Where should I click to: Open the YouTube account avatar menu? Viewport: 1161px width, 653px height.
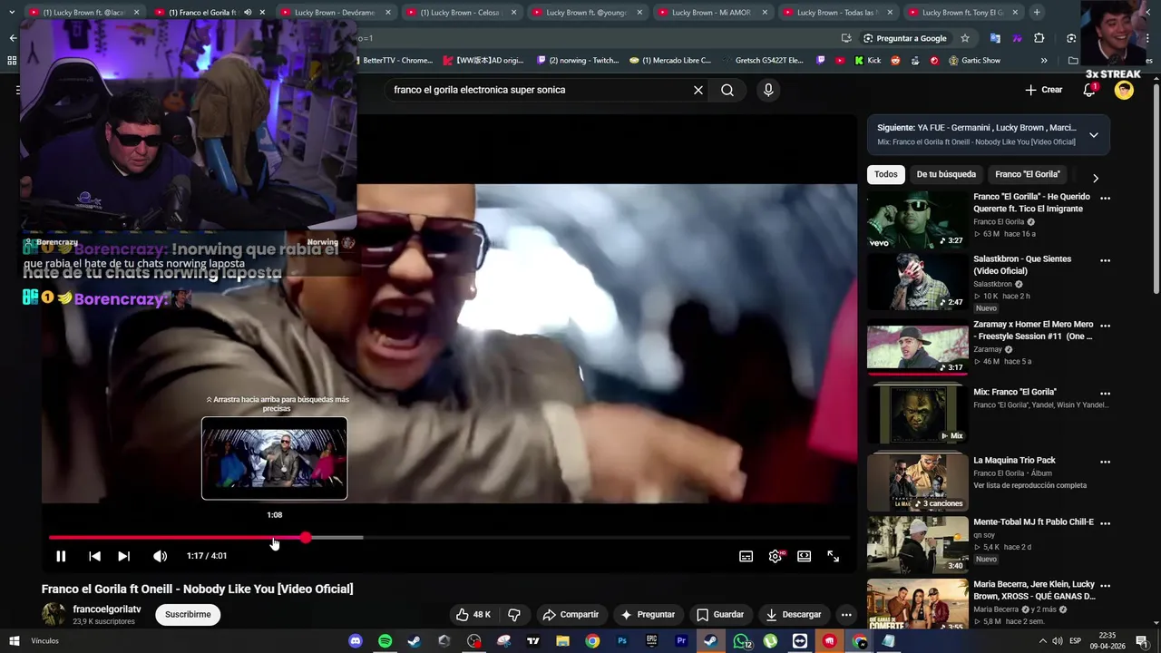click(x=1124, y=90)
